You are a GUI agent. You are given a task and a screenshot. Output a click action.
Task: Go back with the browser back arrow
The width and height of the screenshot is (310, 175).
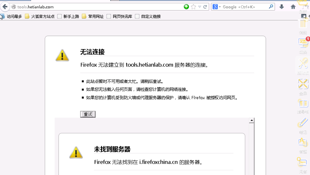click(5, 7)
